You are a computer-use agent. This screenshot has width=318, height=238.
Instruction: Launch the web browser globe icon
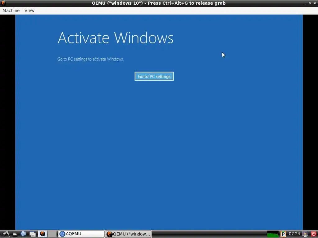(x=23, y=234)
